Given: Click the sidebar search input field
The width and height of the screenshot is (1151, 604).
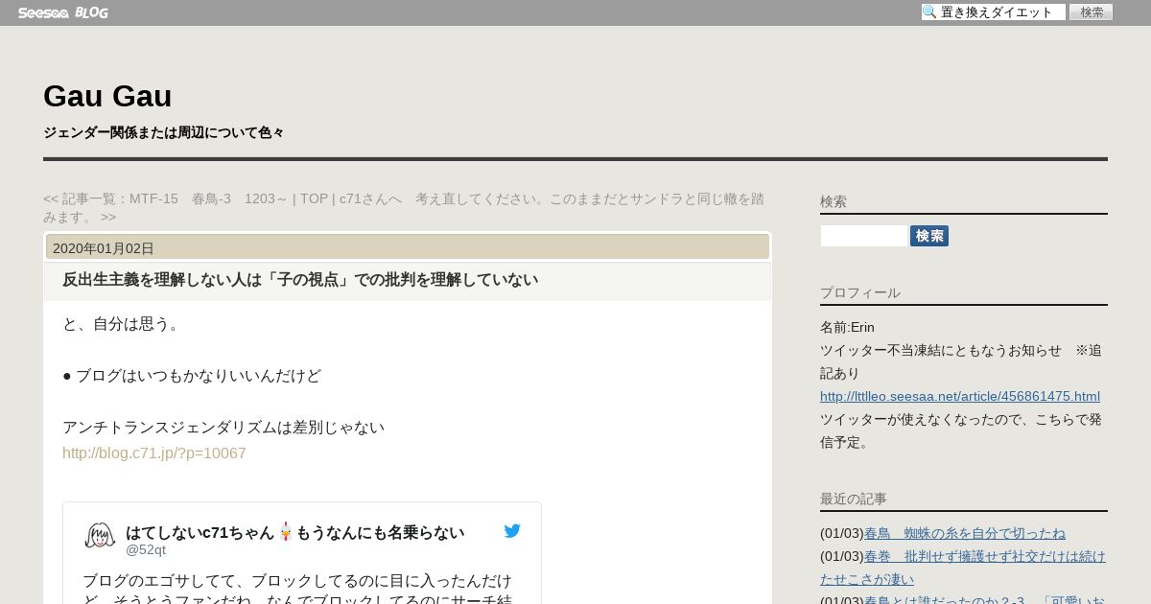Looking at the screenshot, I should 863,236.
